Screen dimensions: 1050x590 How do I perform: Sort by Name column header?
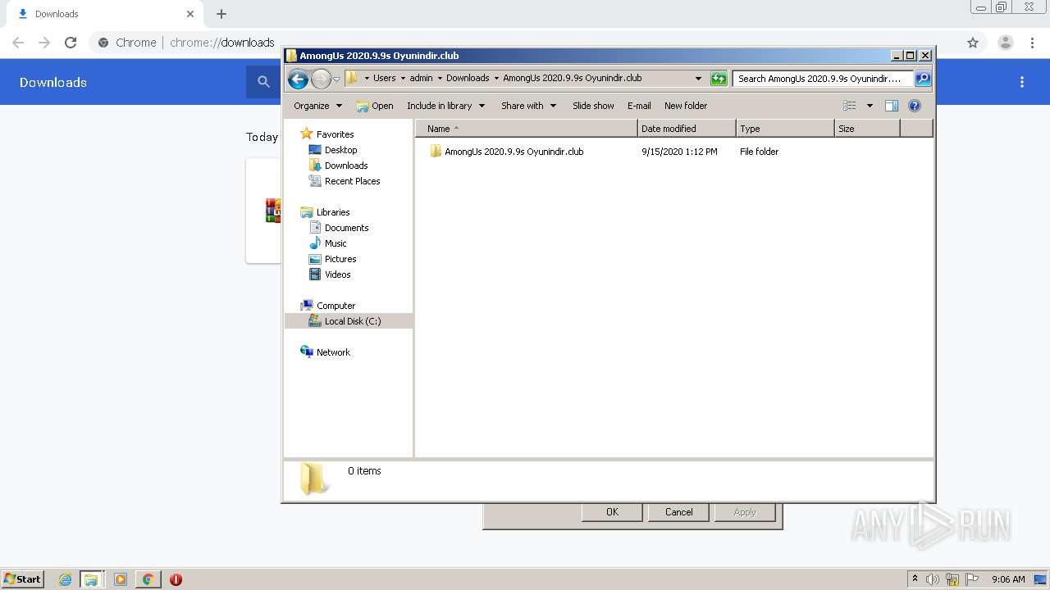pyautogui.click(x=526, y=129)
